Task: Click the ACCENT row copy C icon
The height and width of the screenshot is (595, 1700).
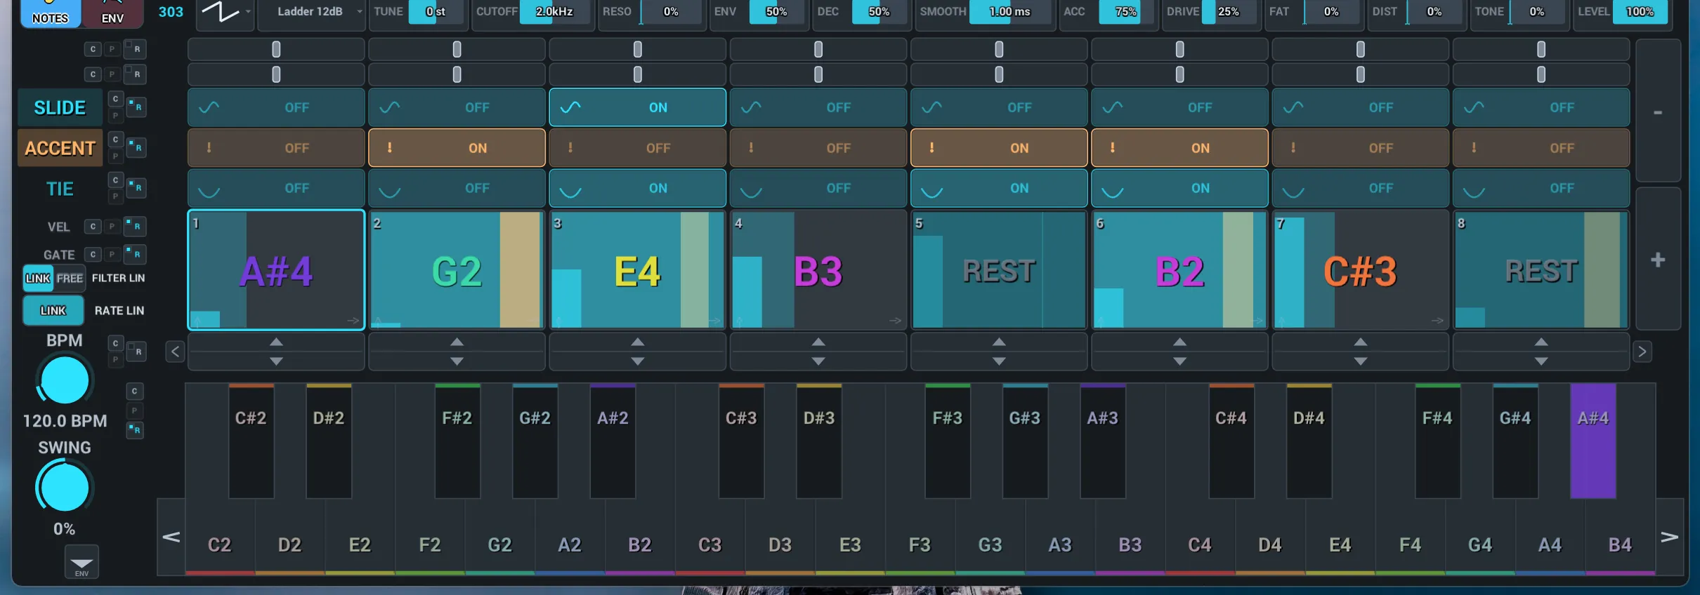Action: pos(116,140)
